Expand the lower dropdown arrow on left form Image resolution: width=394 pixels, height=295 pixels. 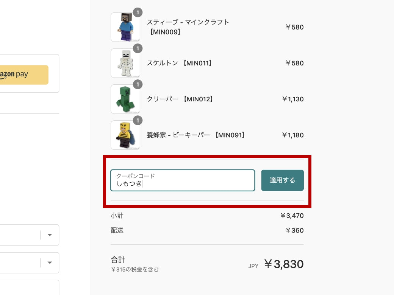pyautogui.click(x=50, y=262)
